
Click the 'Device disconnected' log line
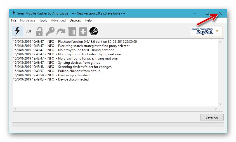point(51,79)
